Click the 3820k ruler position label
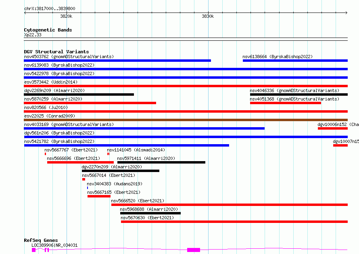The height and width of the screenshot is (254, 359). pos(66,16)
